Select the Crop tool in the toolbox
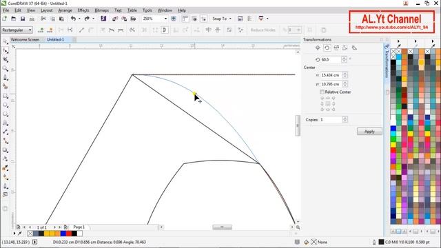Image resolution: width=441 pixels, height=248 pixels. click(6, 60)
